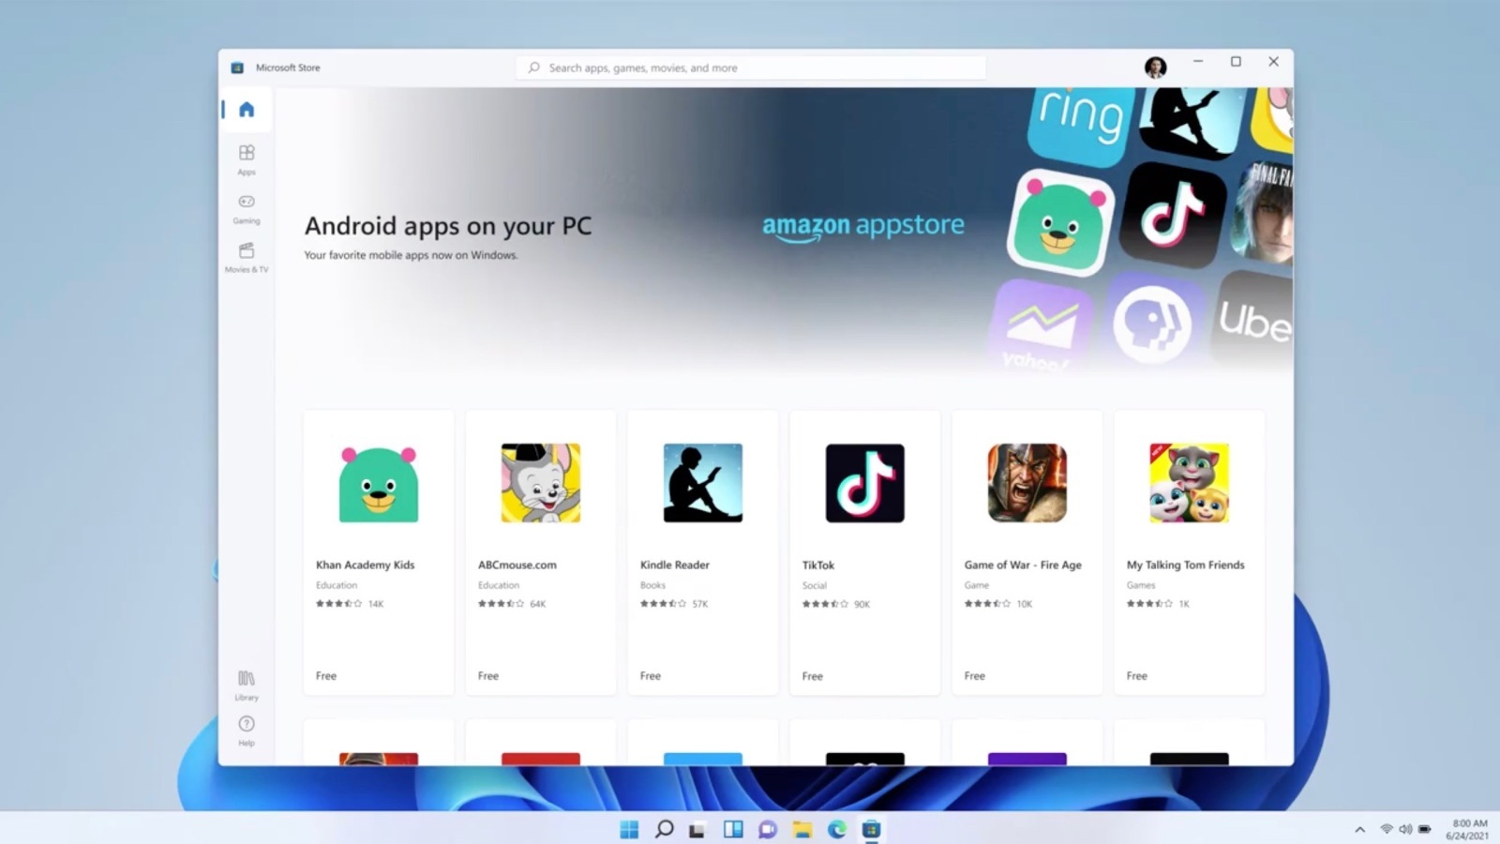1500x844 pixels.
Task: Open Task View on the taskbar
Action: [x=697, y=829]
